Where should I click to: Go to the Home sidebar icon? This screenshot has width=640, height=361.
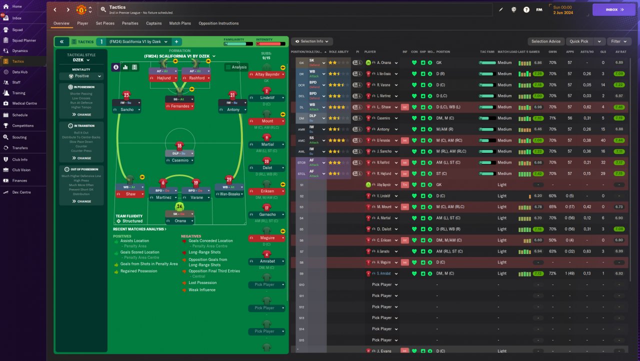[6, 6]
